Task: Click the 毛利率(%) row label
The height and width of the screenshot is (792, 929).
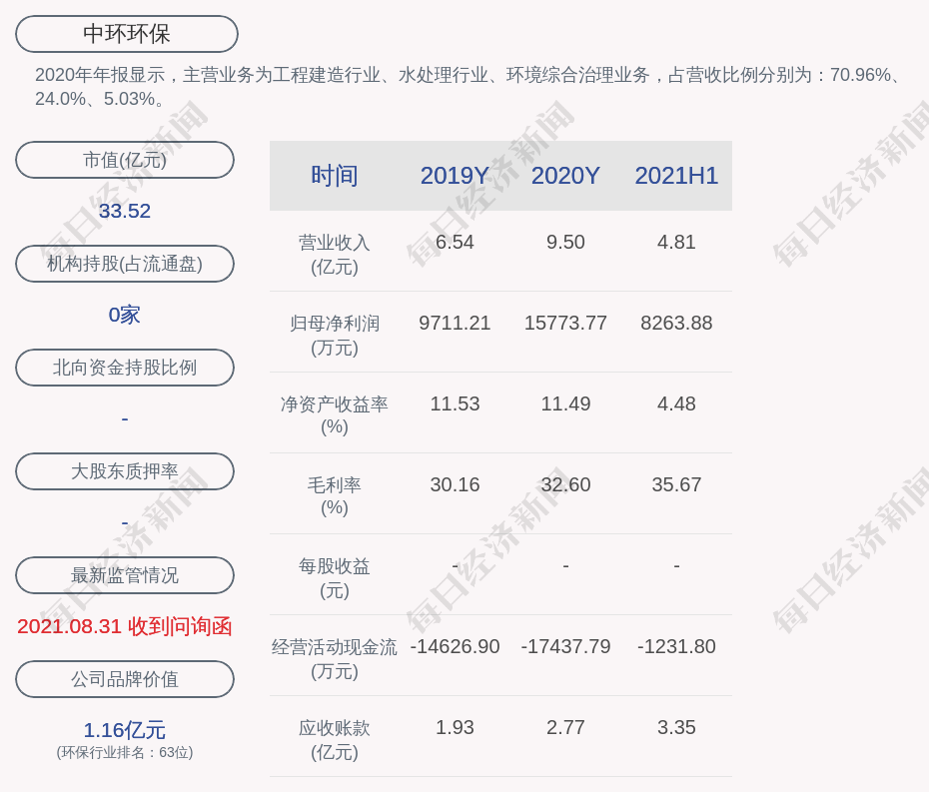Action: (x=335, y=496)
